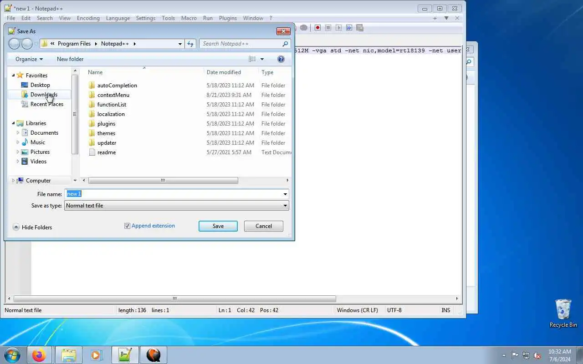Click the change view icon

coord(252,59)
